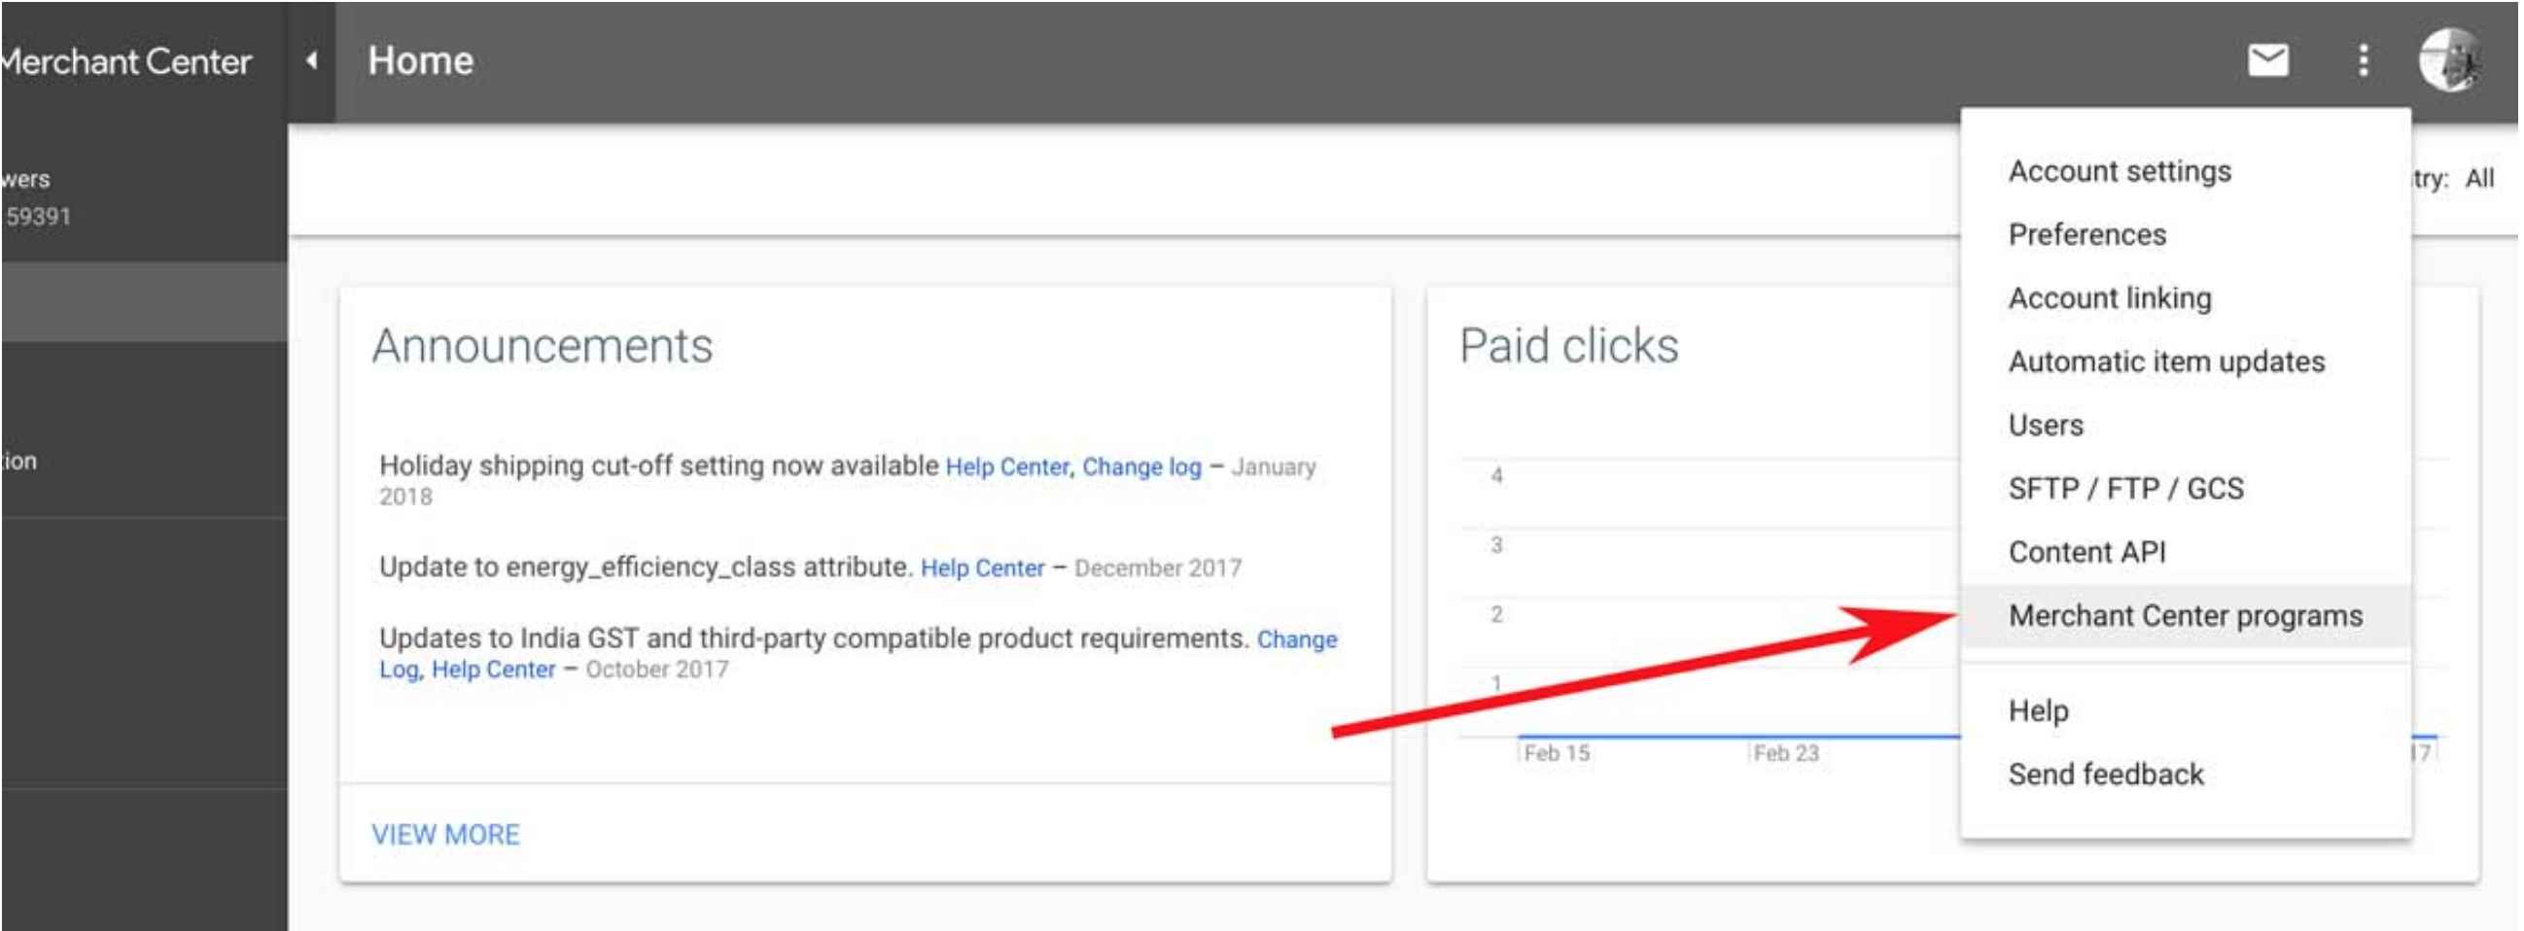Click the Announcements card heading
The image size is (2524, 931).
542,347
